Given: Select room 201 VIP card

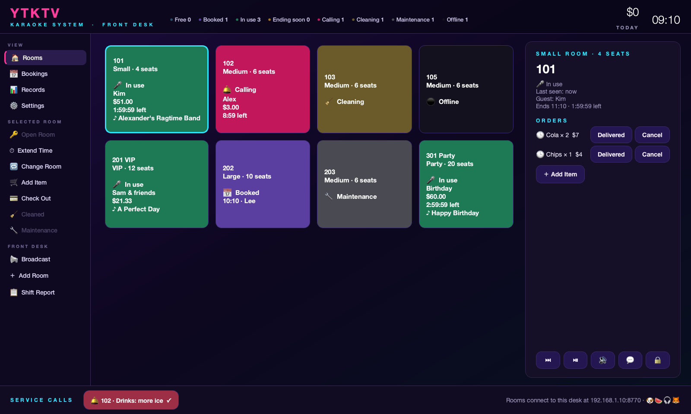Looking at the screenshot, I should point(157,184).
